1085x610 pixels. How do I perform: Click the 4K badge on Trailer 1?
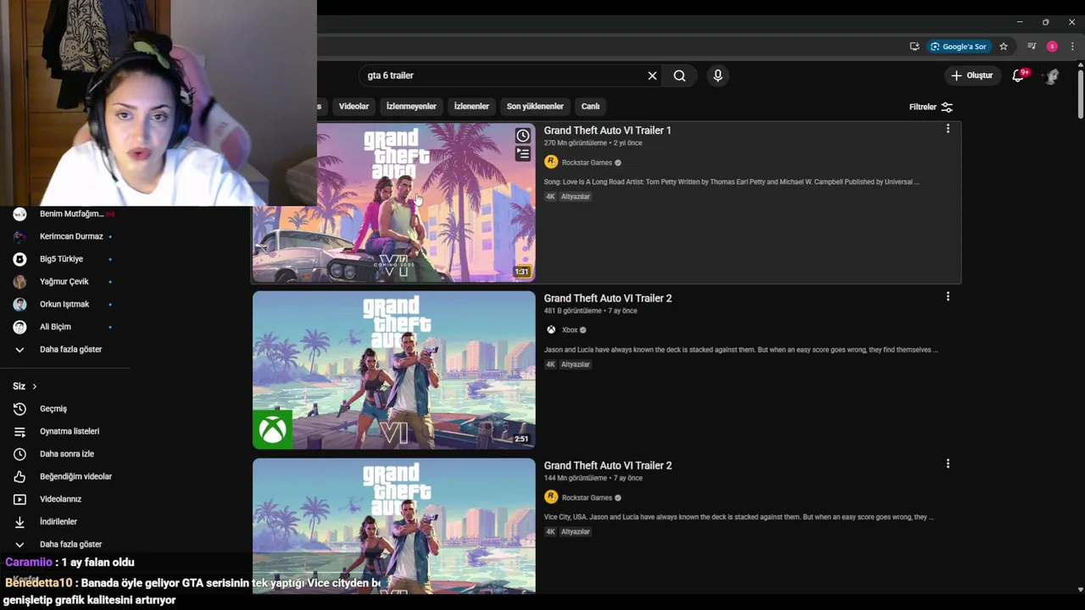pos(550,197)
